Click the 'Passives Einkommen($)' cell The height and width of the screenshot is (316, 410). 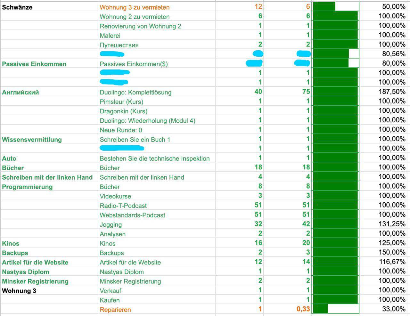tap(157, 64)
